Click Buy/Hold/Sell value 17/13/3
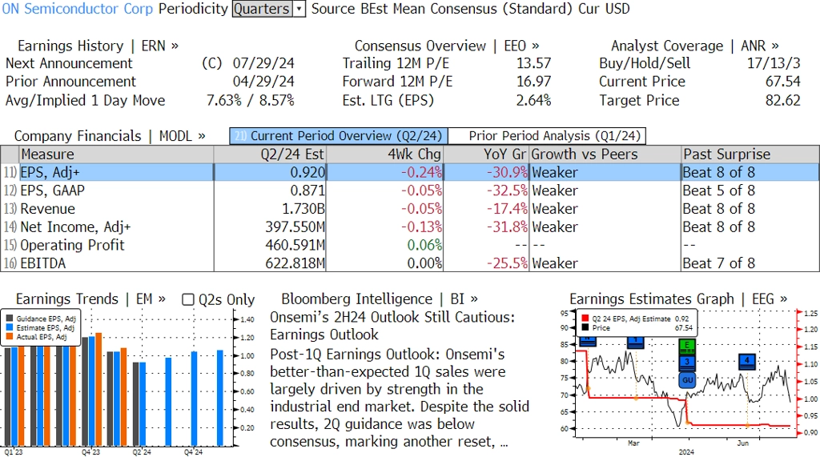820x457 pixels. pyautogui.click(x=774, y=63)
